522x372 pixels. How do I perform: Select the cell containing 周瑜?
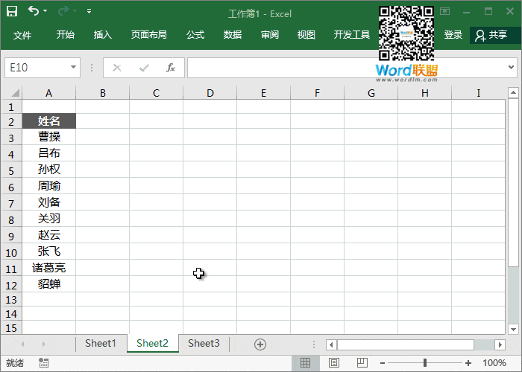pos(49,186)
